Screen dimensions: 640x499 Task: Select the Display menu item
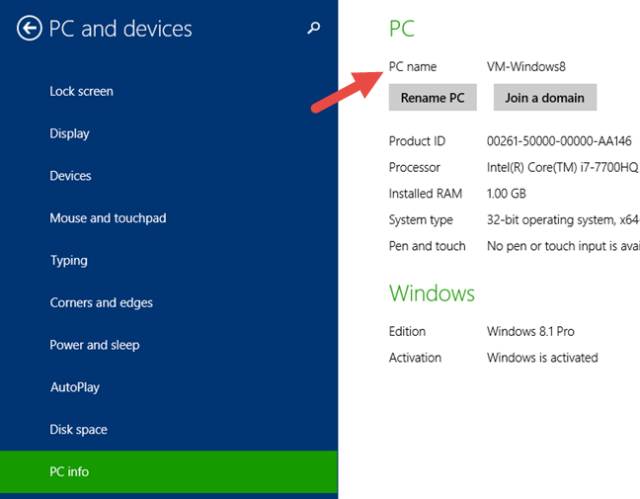coord(69,133)
